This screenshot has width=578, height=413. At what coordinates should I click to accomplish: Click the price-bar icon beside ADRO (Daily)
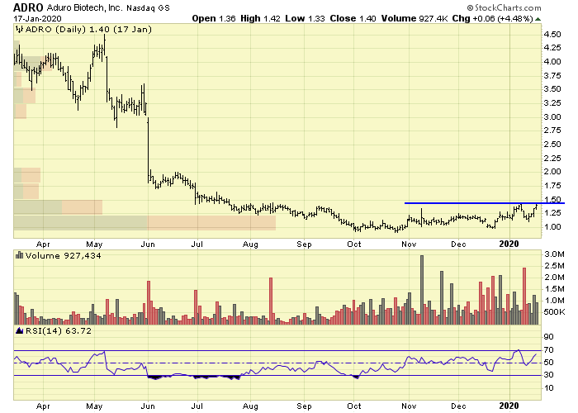coord(19,30)
